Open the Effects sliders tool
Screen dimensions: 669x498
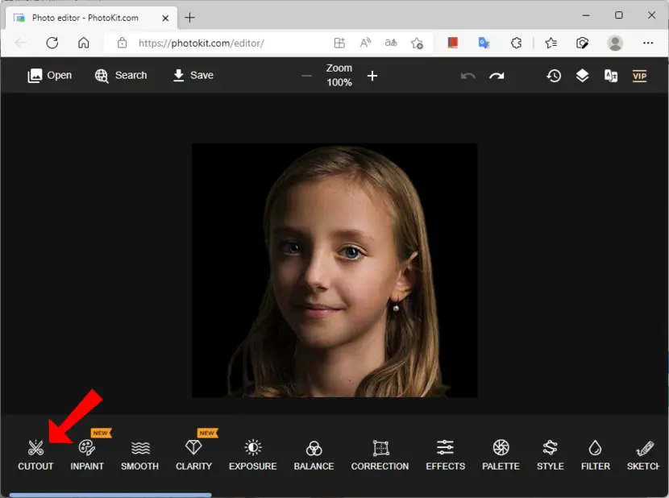(446, 455)
